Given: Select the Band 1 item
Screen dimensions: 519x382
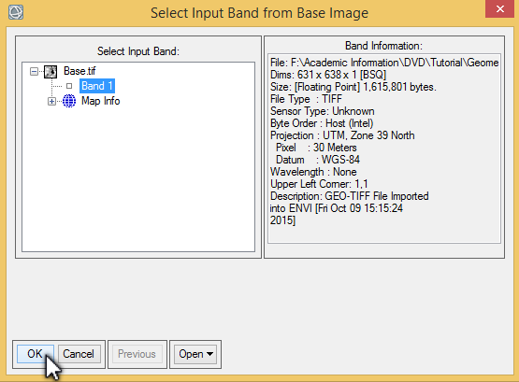Looking at the screenshot, I should click(x=97, y=86).
